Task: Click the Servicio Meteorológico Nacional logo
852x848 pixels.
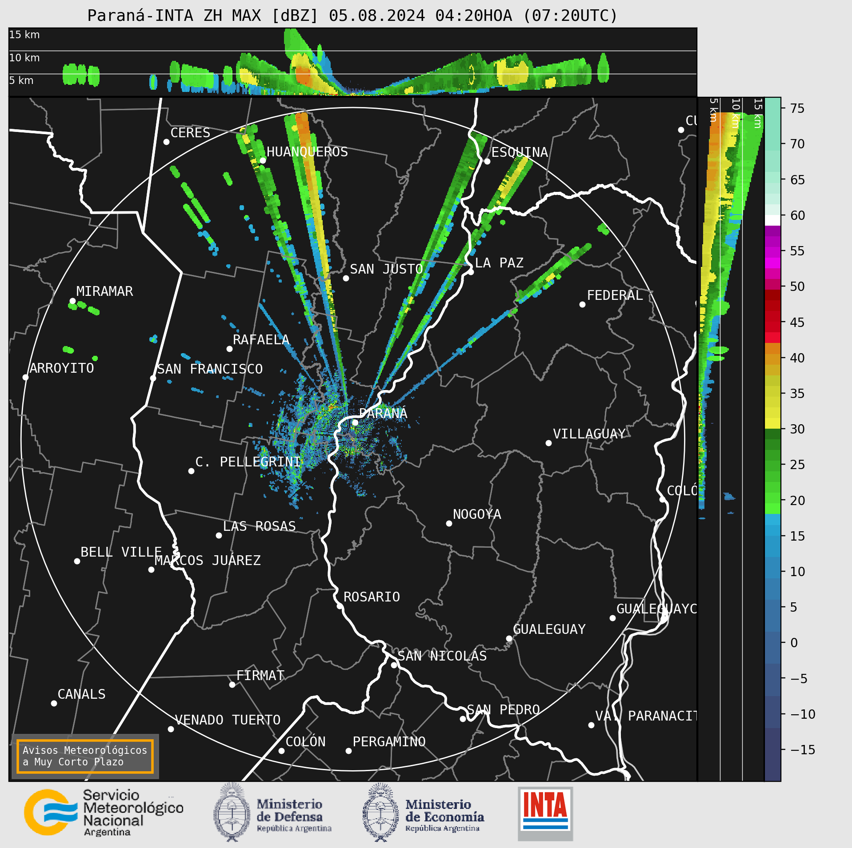Action: point(104,813)
